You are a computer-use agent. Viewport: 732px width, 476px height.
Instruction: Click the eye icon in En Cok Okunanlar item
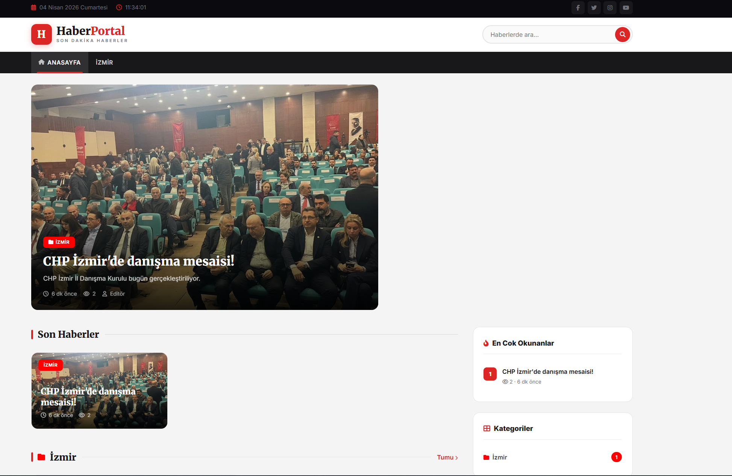505,382
